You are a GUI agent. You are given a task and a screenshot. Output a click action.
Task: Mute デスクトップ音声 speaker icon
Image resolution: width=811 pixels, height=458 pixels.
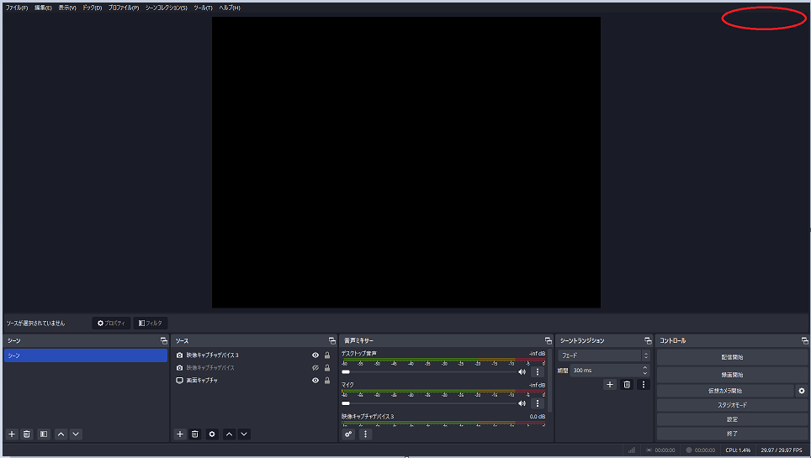[522, 371]
